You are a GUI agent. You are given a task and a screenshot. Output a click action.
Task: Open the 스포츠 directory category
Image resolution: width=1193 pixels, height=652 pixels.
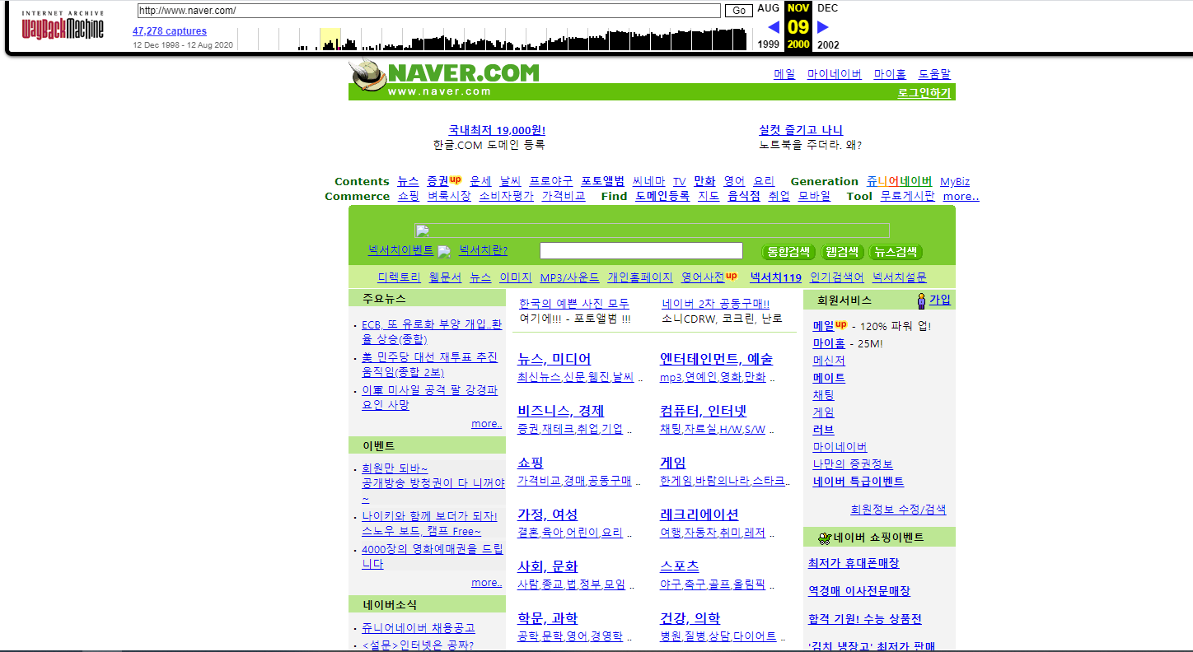click(x=679, y=566)
